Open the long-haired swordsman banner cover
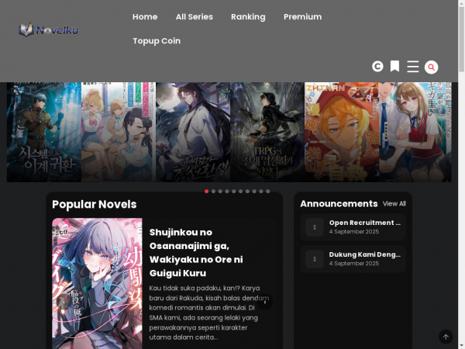This screenshot has height=349, width=465. coord(193,132)
